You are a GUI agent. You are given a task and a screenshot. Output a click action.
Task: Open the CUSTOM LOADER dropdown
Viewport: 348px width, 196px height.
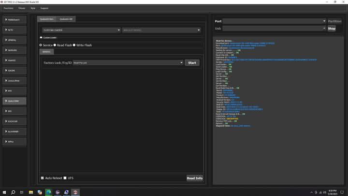(82, 30)
